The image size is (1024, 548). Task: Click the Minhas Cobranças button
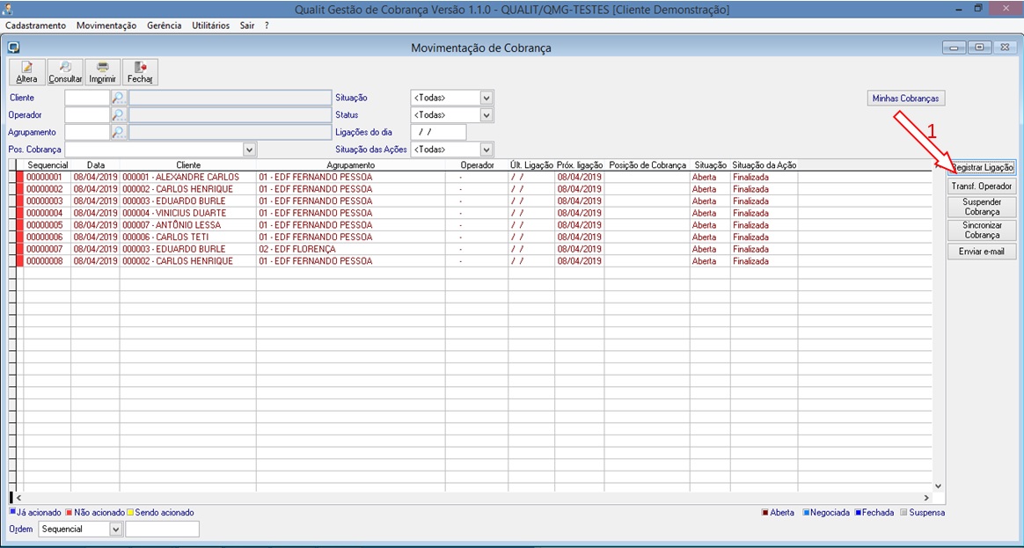[905, 98]
